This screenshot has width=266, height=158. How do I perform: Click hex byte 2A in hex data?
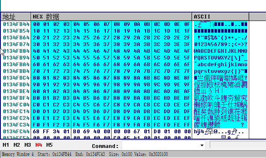pyautogui.click(x=137, y=38)
